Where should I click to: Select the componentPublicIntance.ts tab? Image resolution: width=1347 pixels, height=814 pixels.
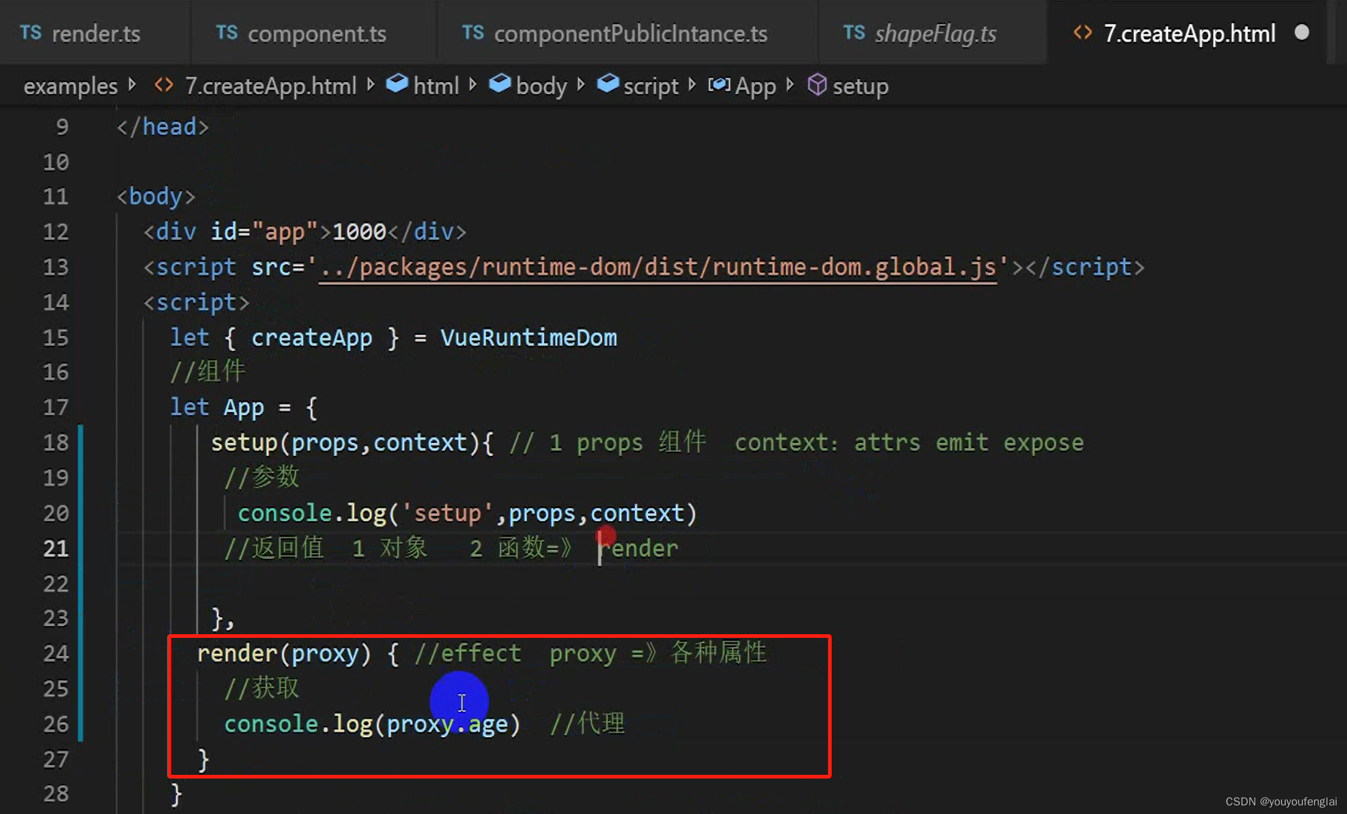click(x=630, y=34)
